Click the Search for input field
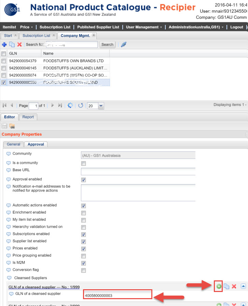This screenshot has height=306, width=248. (x=72, y=44)
